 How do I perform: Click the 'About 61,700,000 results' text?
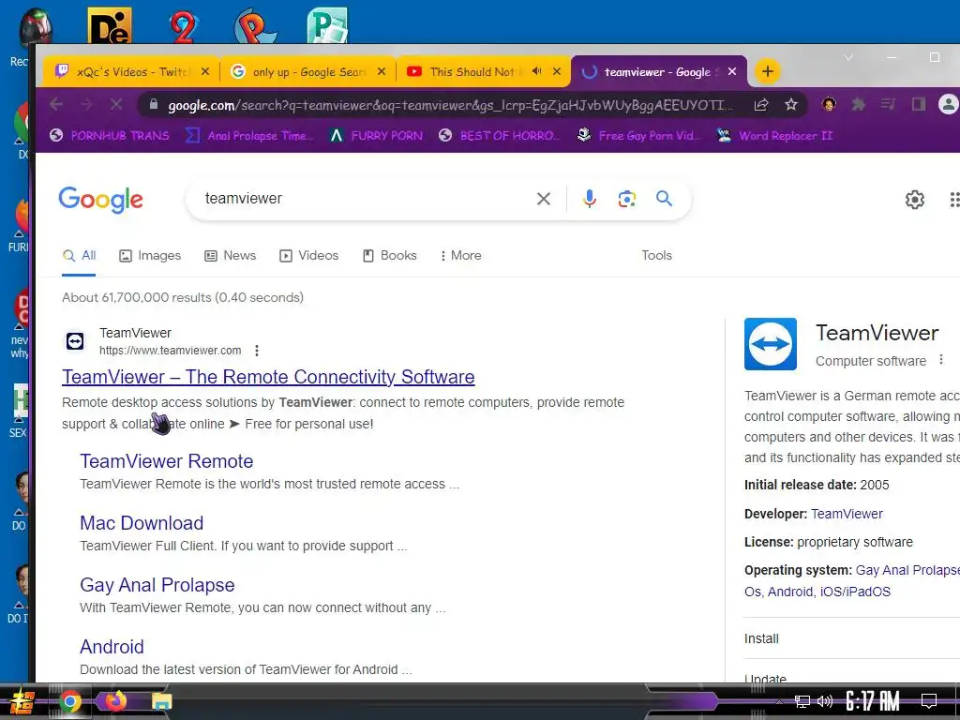(x=183, y=297)
